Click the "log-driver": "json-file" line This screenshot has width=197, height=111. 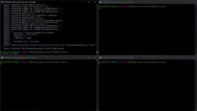click(21, 35)
